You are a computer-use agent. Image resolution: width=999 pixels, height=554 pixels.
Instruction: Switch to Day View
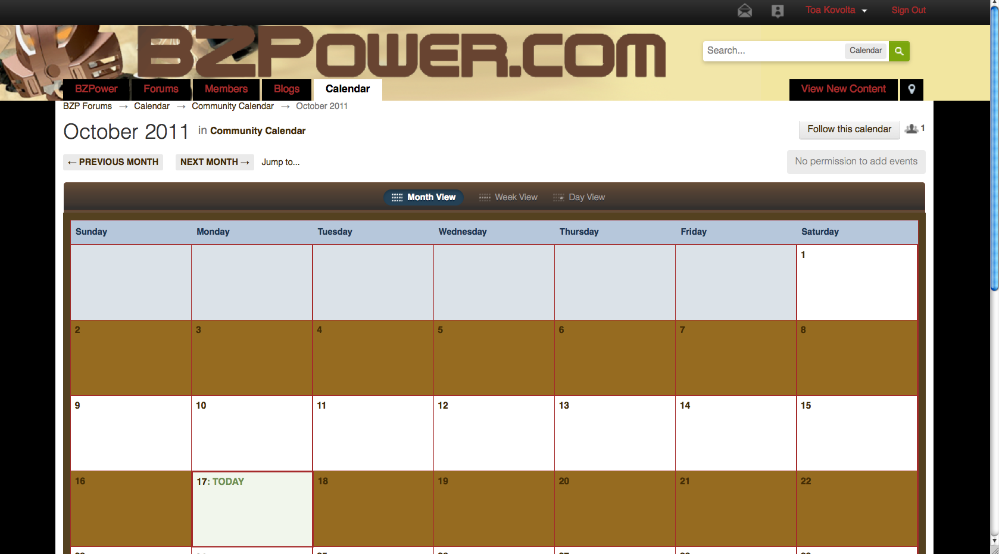point(579,197)
